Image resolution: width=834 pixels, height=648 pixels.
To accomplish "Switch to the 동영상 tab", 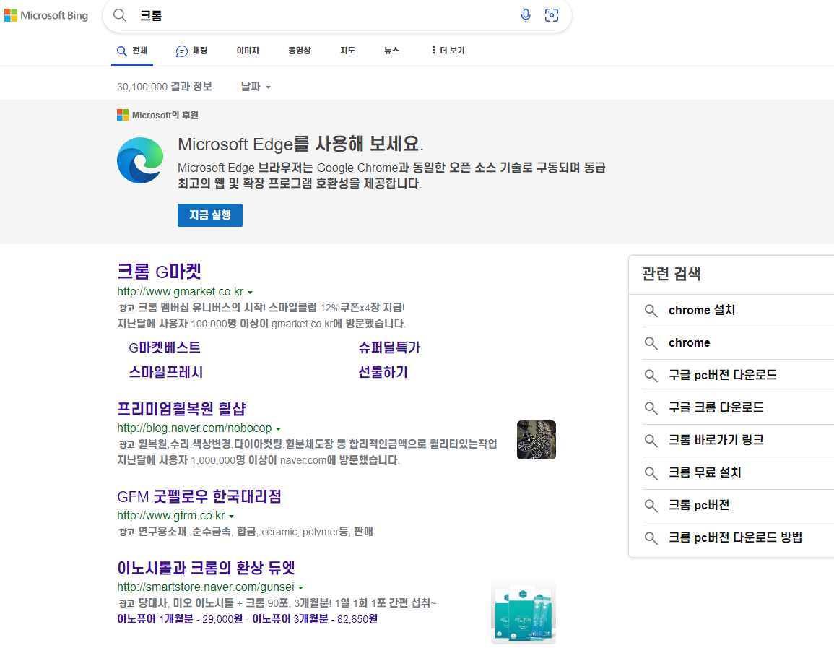I will (x=300, y=51).
